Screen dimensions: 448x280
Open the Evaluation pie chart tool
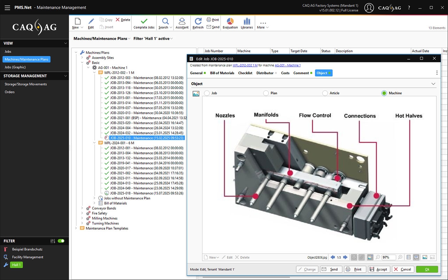230,21
